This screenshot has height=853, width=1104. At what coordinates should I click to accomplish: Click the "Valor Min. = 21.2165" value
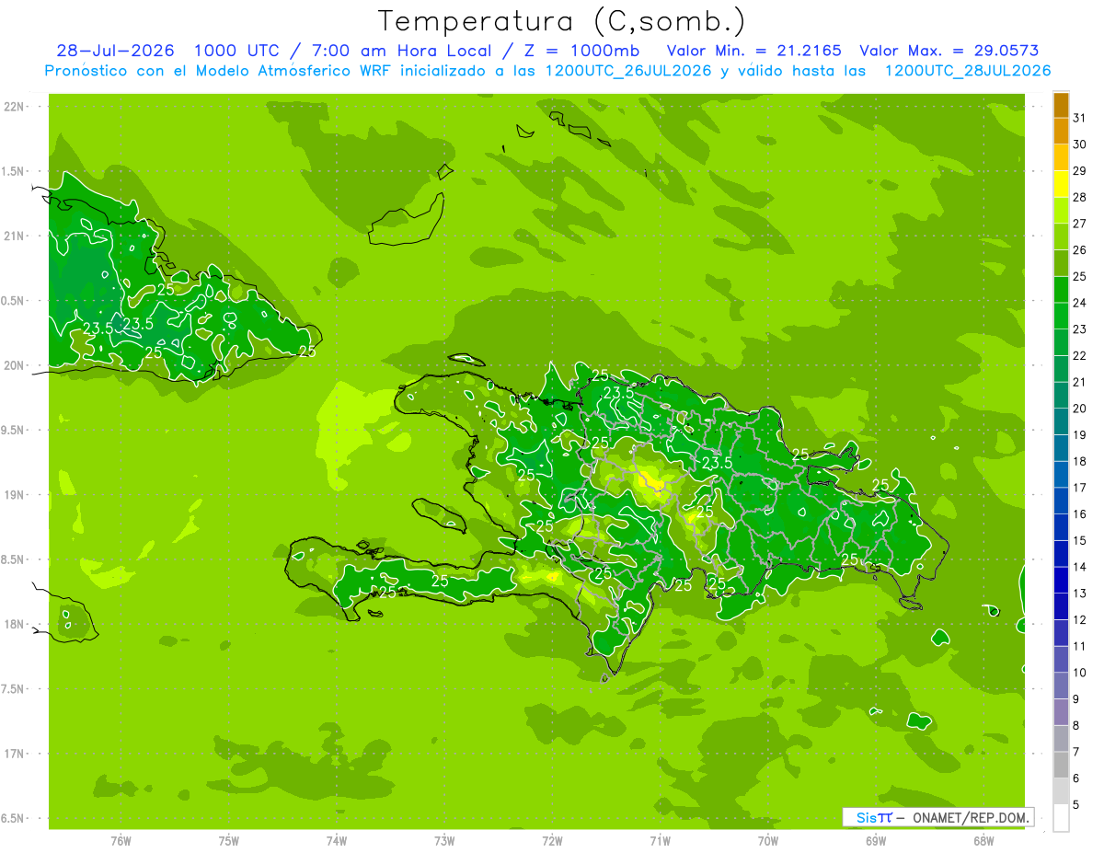[x=754, y=51]
